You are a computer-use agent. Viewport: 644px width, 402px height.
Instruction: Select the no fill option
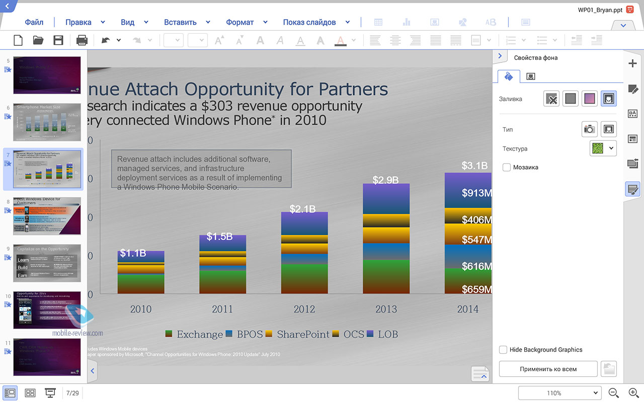click(x=551, y=98)
